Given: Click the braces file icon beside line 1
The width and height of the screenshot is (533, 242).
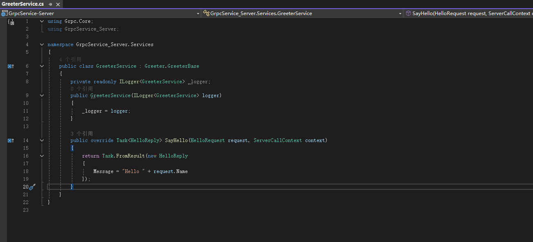Looking at the screenshot, I should 11,22.
